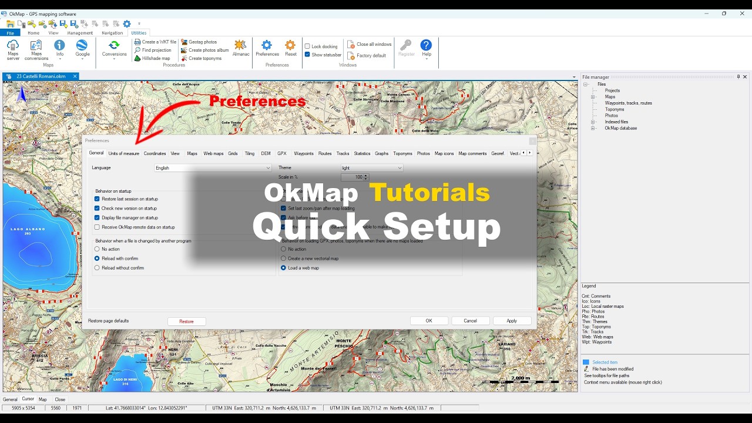
Task: Click the yellow folder icon in quick access toolbar
Action: (x=11, y=24)
